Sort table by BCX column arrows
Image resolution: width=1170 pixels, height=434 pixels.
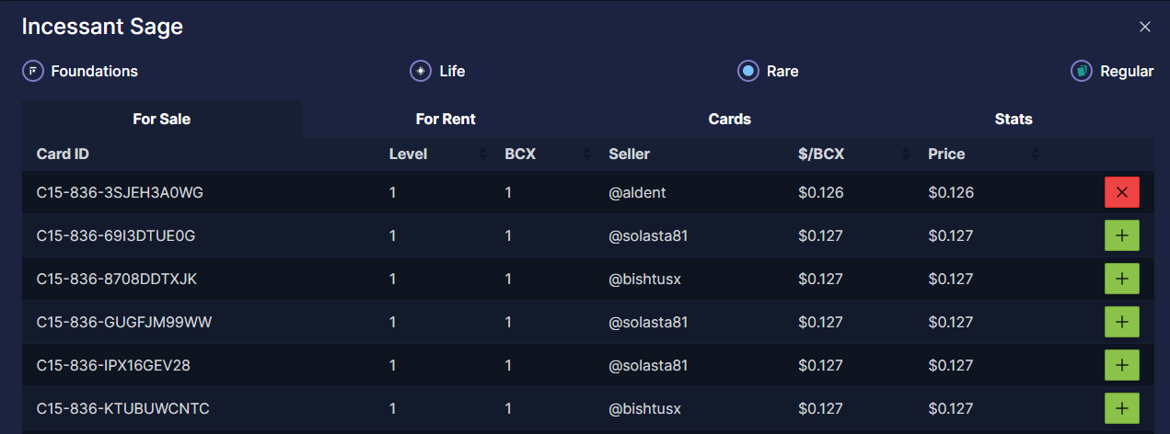pyautogui.click(x=587, y=154)
